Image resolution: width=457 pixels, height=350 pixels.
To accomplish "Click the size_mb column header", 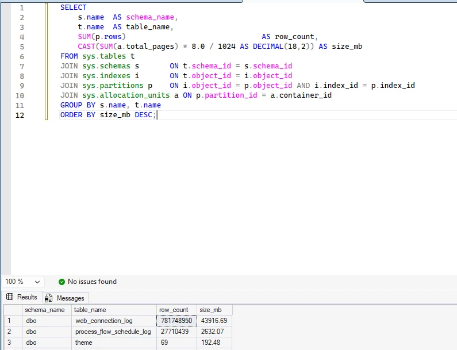I will click(211, 310).
